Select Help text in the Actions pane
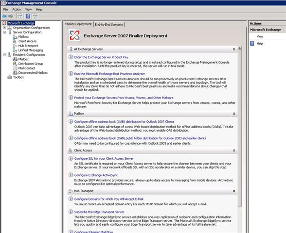 click(x=260, y=43)
